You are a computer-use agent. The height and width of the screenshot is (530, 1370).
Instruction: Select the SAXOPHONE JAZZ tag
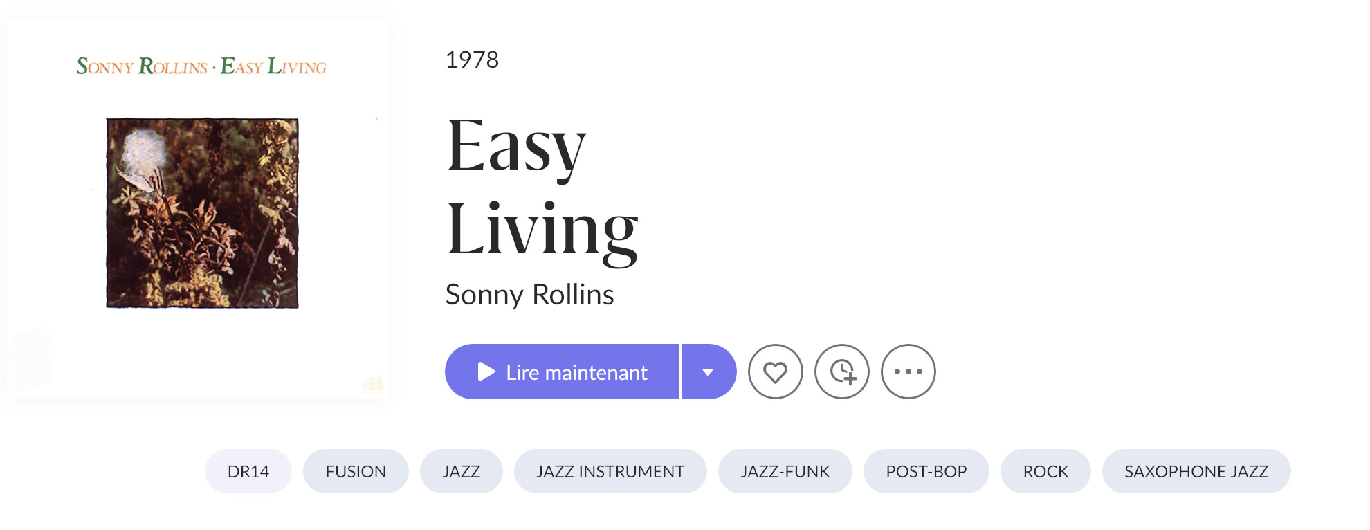coord(1196,471)
